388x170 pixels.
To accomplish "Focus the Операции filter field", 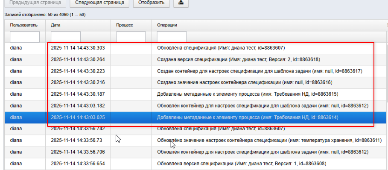I will (172, 37).
